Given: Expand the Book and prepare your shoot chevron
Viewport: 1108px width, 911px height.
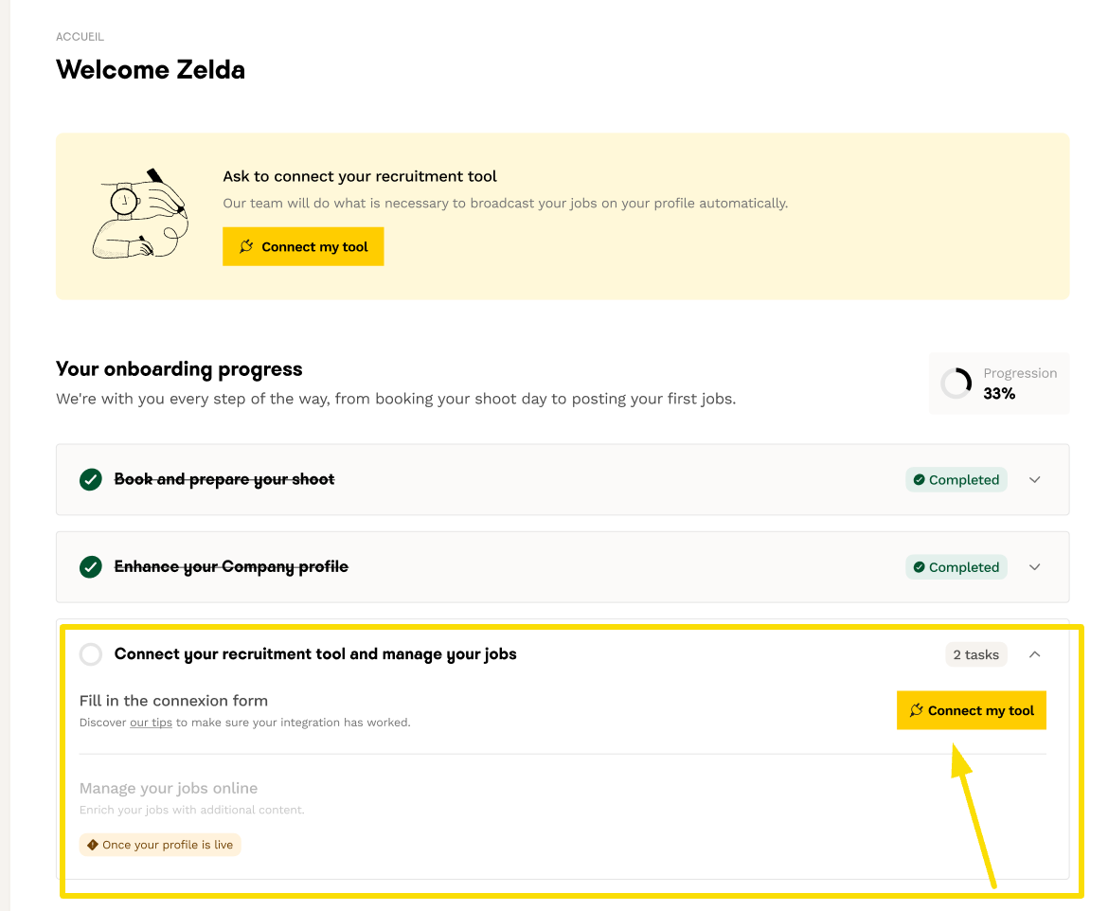Looking at the screenshot, I should point(1035,480).
